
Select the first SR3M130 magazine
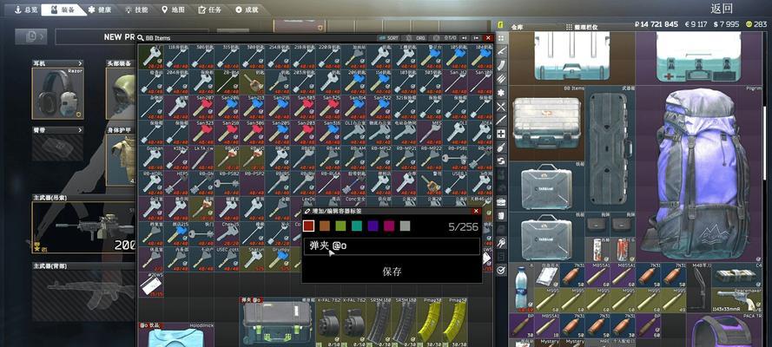pos(379,322)
